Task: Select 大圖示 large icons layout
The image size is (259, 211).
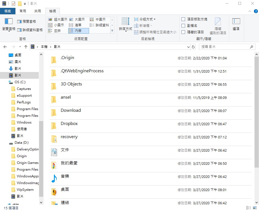Action: [77, 19]
